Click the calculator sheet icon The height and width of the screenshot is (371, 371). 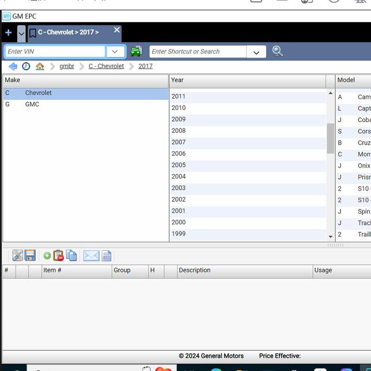coord(106,256)
